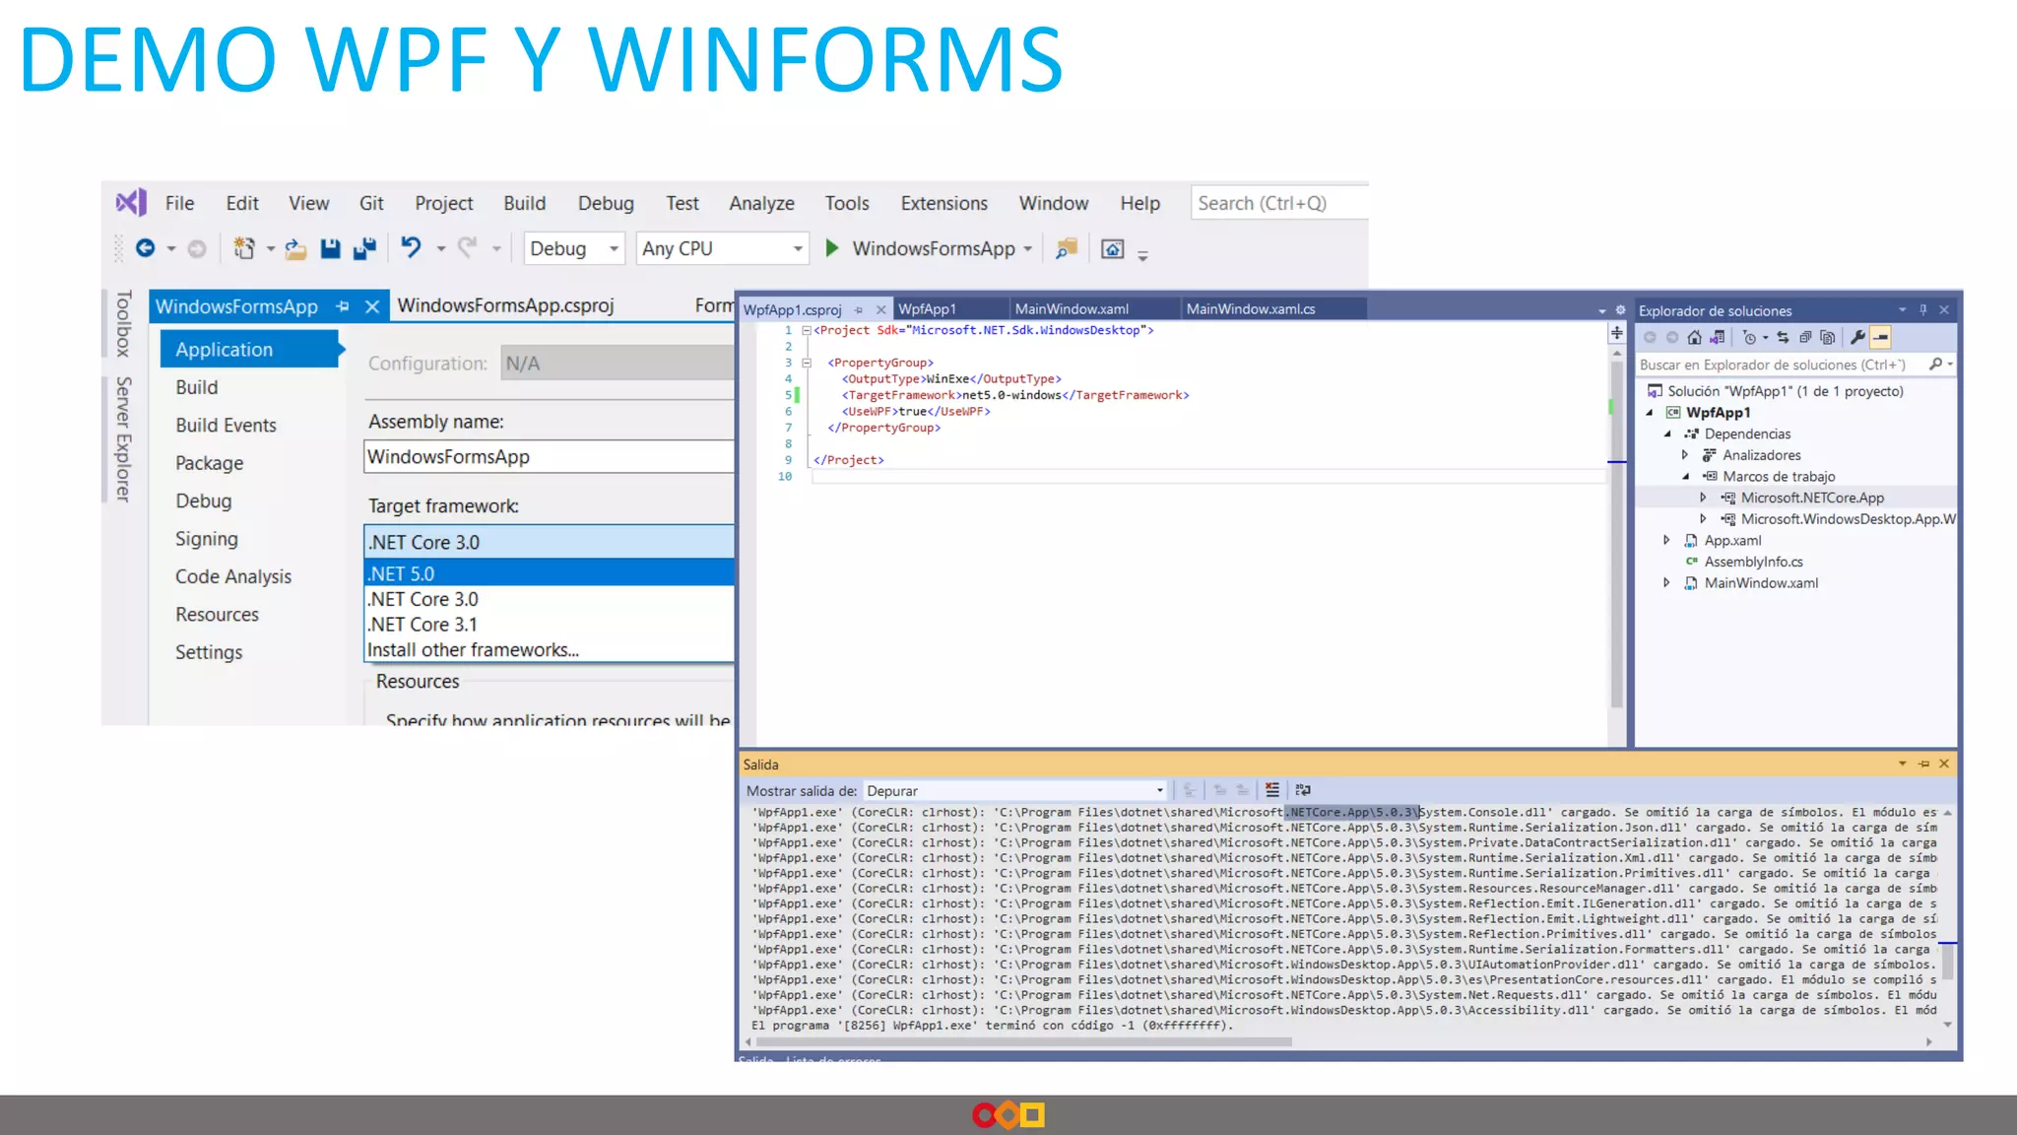2017x1135 pixels.
Task: Click the Visual Studio logo icon
Action: (131, 203)
